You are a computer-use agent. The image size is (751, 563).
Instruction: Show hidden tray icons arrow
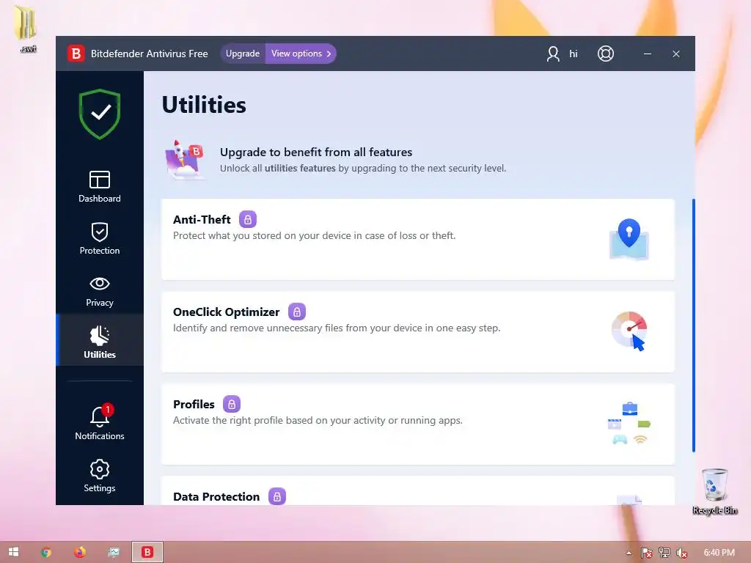629,553
